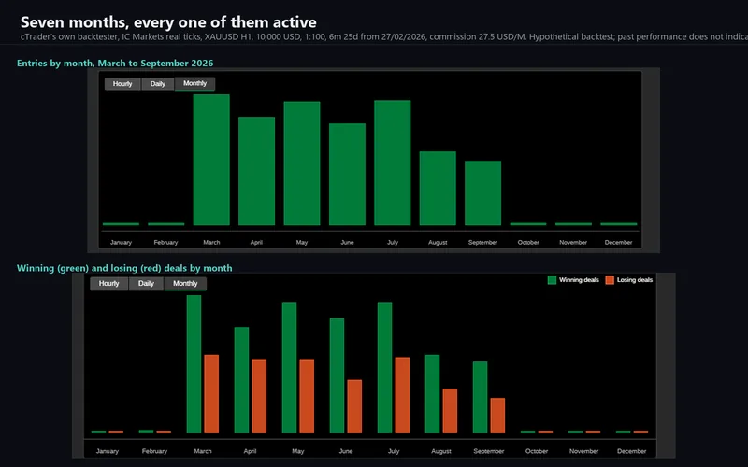Click the March label on deals chart axis
The width and height of the screenshot is (748, 467).
[203, 451]
